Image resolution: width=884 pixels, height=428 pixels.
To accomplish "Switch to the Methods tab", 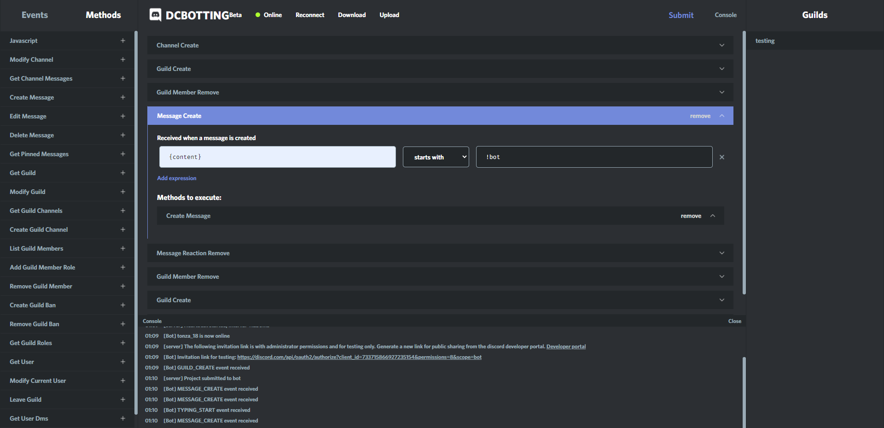I will pos(103,15).
